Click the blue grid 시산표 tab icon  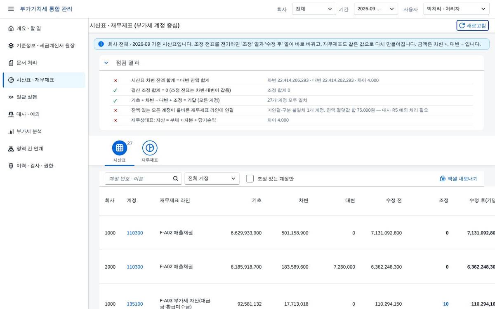click(120, 148)
